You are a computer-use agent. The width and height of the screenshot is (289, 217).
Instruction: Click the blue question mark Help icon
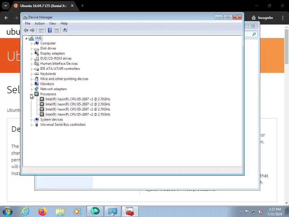point(50,30)
